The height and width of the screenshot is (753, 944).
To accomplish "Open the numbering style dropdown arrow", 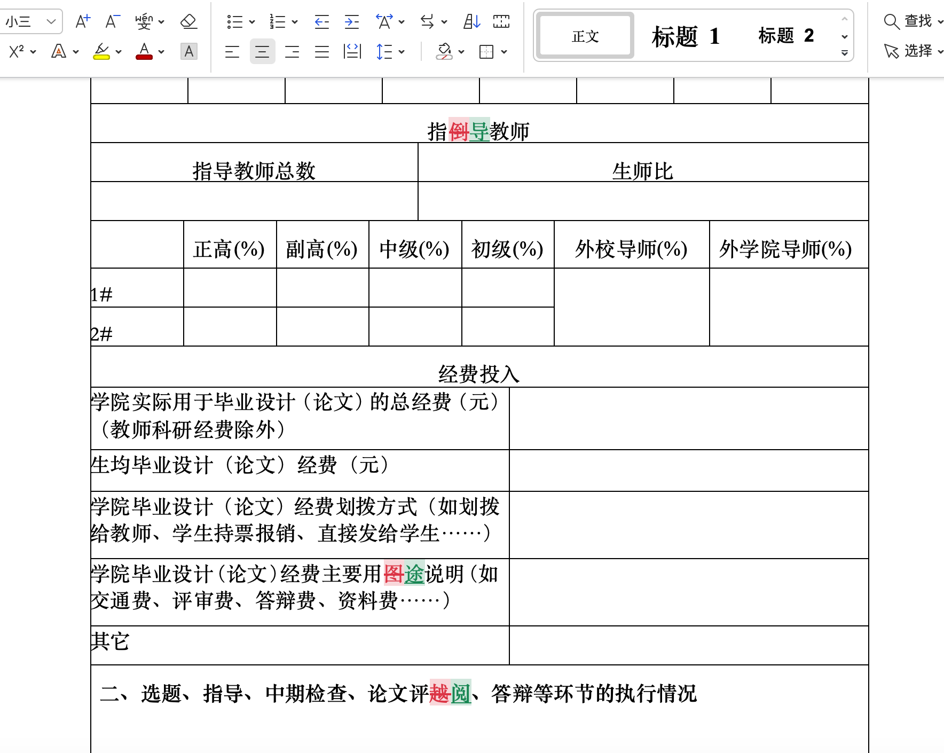I will [295, 22].
